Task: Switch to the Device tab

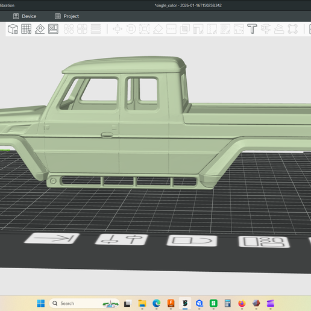Action: (25, 16)
